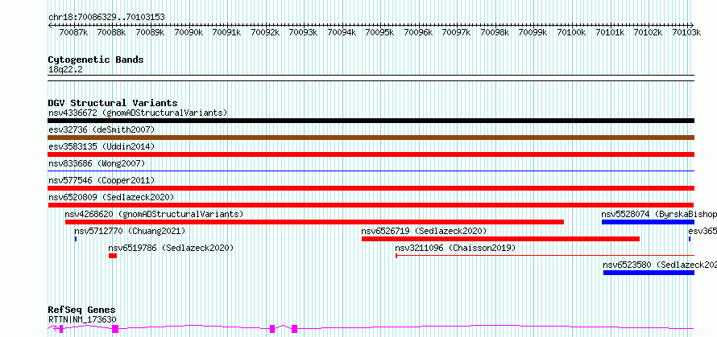Screen dimensions: 717x337
Task: Click the 70088k ruler tick label
Action: click(112, 32)
